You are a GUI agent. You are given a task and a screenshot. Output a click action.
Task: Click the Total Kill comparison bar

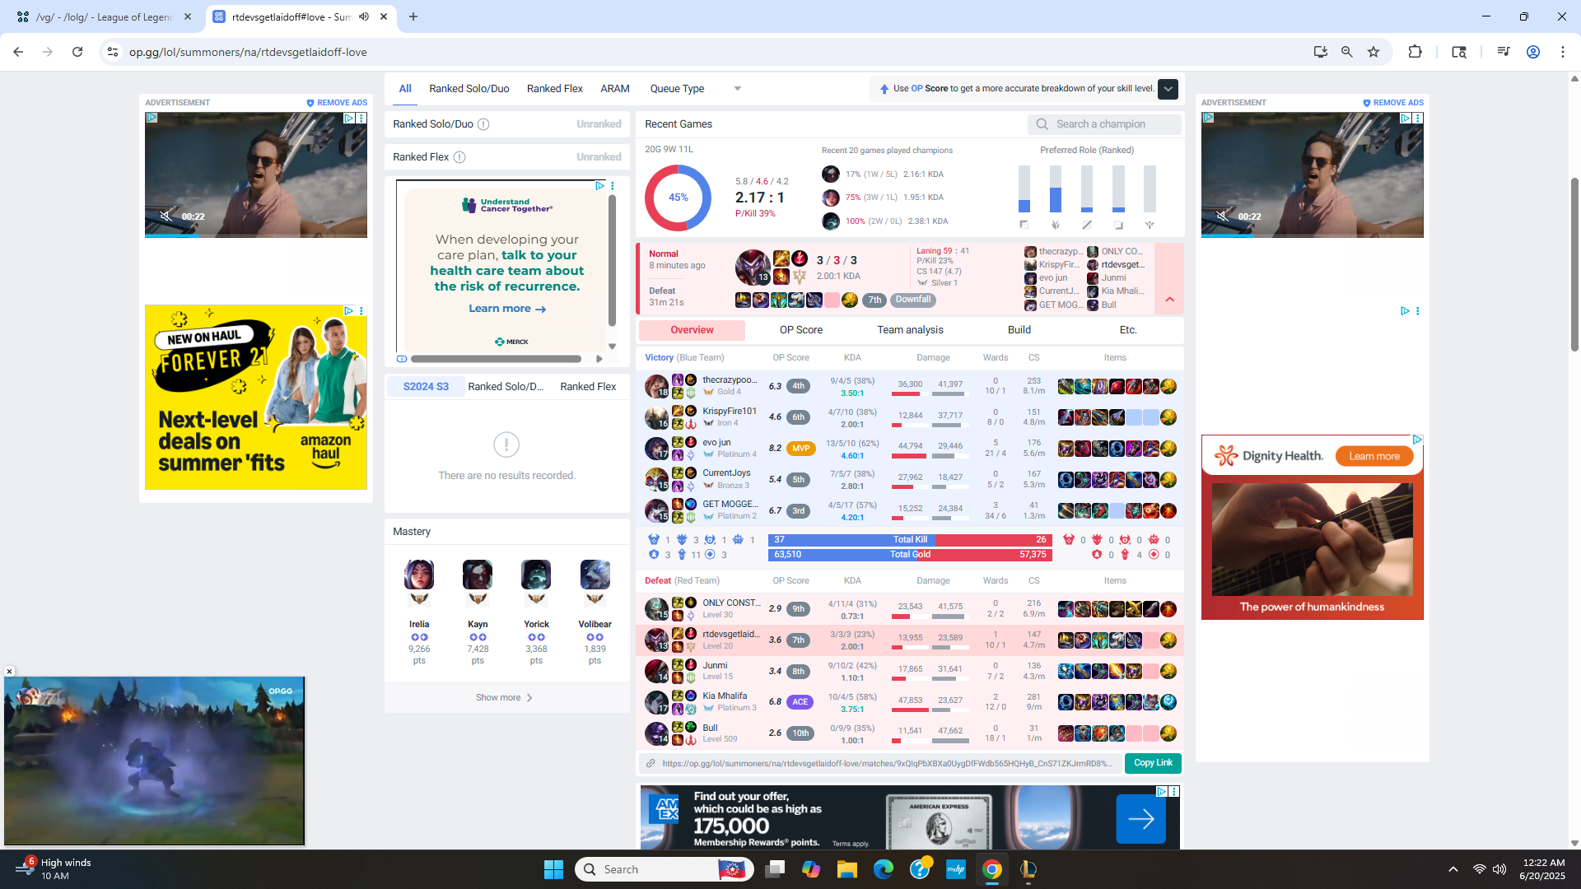(910, 540)
